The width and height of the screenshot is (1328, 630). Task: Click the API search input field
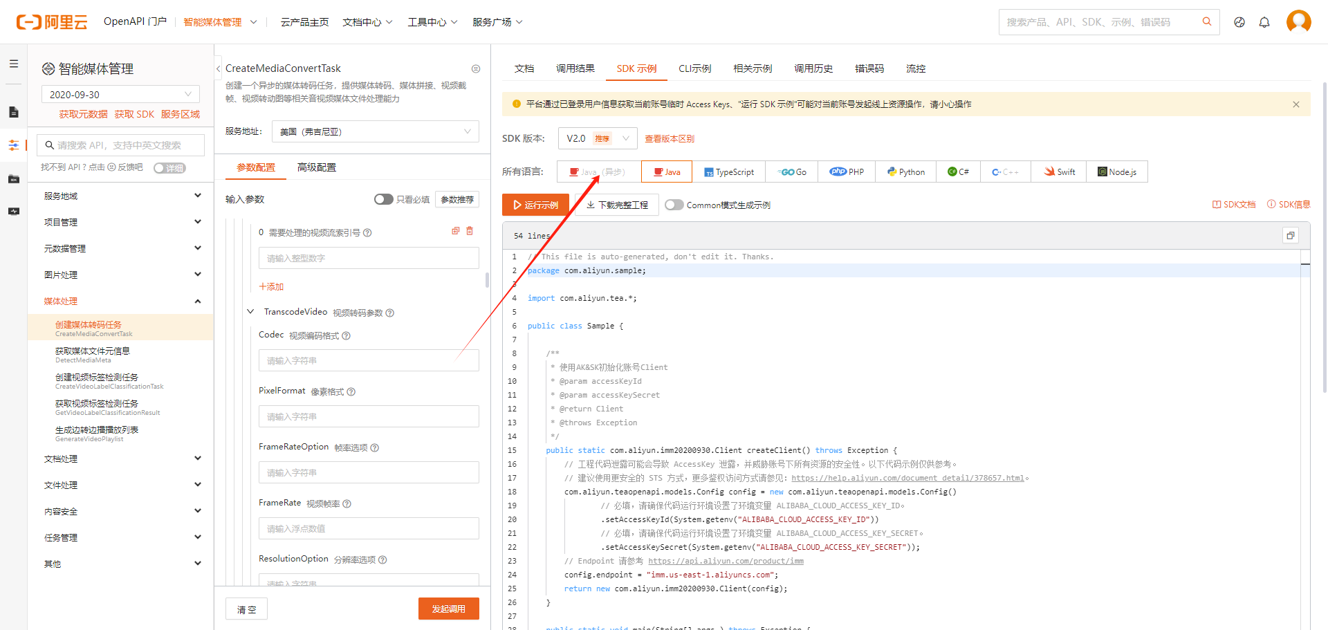pos(120,145)
